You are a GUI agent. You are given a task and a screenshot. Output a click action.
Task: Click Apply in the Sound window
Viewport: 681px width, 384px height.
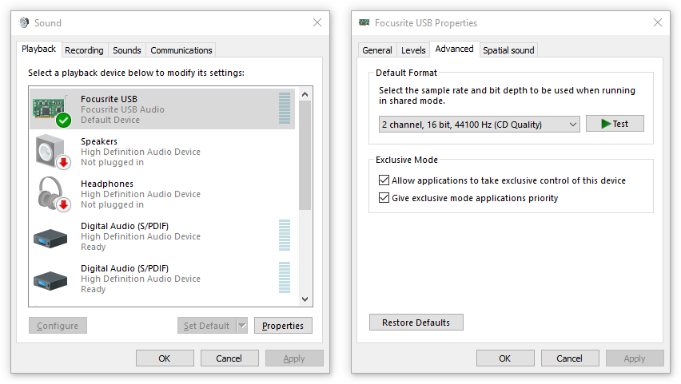coord(294,358)
